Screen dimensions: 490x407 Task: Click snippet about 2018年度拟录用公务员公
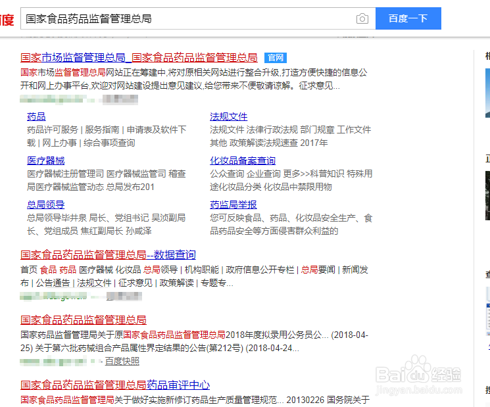click(194, 341)
